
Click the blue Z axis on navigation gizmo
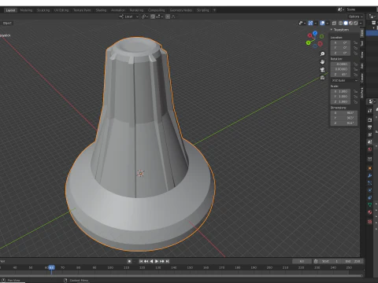(x=315, y=33)
